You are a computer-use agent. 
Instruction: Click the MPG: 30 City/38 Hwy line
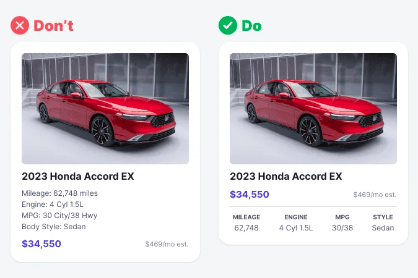coord(59,216)
